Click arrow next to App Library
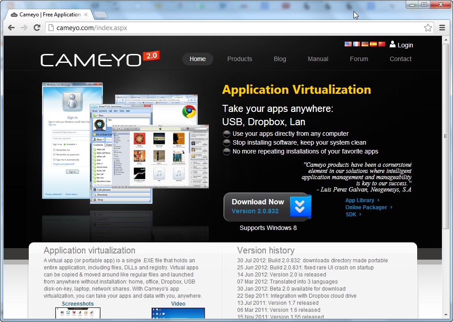453x322 pixels. 379,200
